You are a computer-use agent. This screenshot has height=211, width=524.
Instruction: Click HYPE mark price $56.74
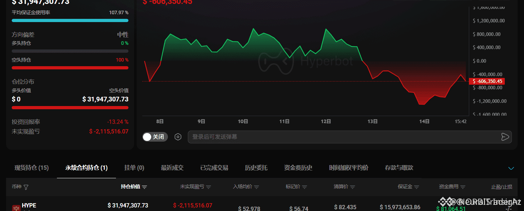point(299,208)
